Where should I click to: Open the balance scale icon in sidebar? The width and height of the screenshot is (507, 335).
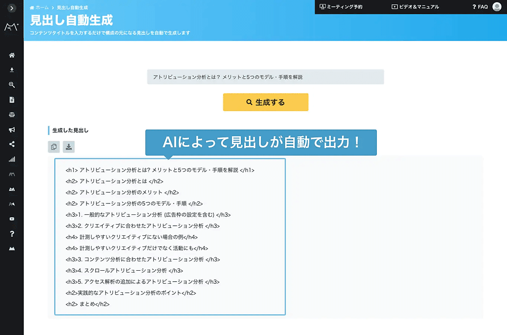coord(12,115)
